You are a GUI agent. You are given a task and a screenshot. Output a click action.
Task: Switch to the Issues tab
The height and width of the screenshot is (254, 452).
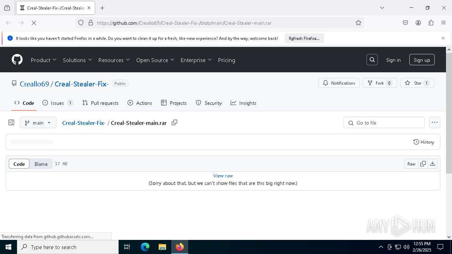(58, 103)
